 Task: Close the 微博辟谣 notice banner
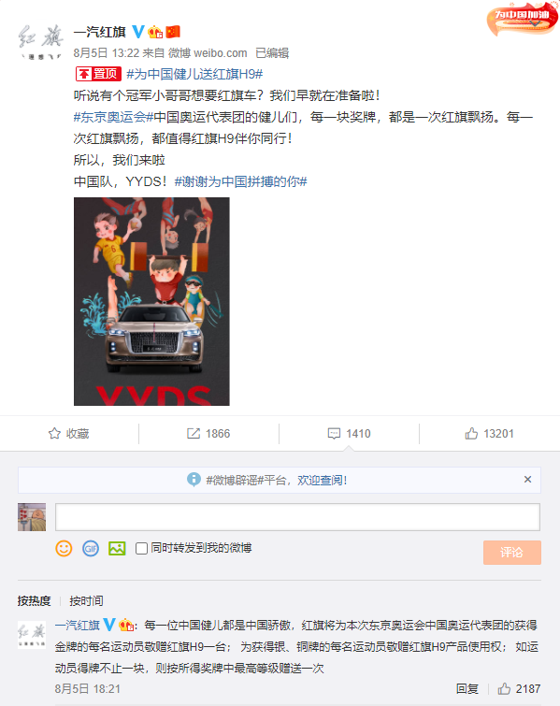[527, 480]
